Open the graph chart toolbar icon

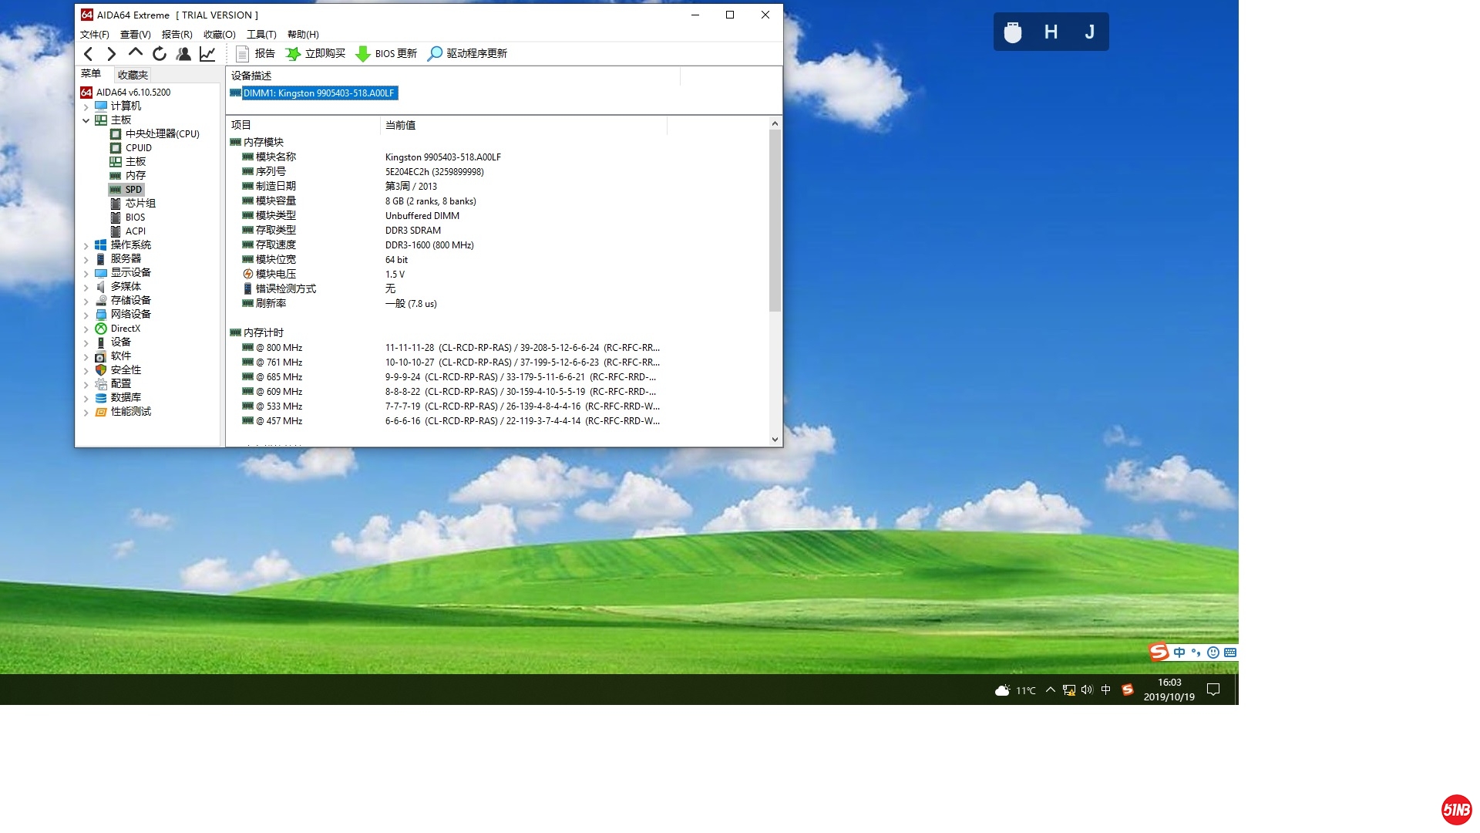pos(207,53)
